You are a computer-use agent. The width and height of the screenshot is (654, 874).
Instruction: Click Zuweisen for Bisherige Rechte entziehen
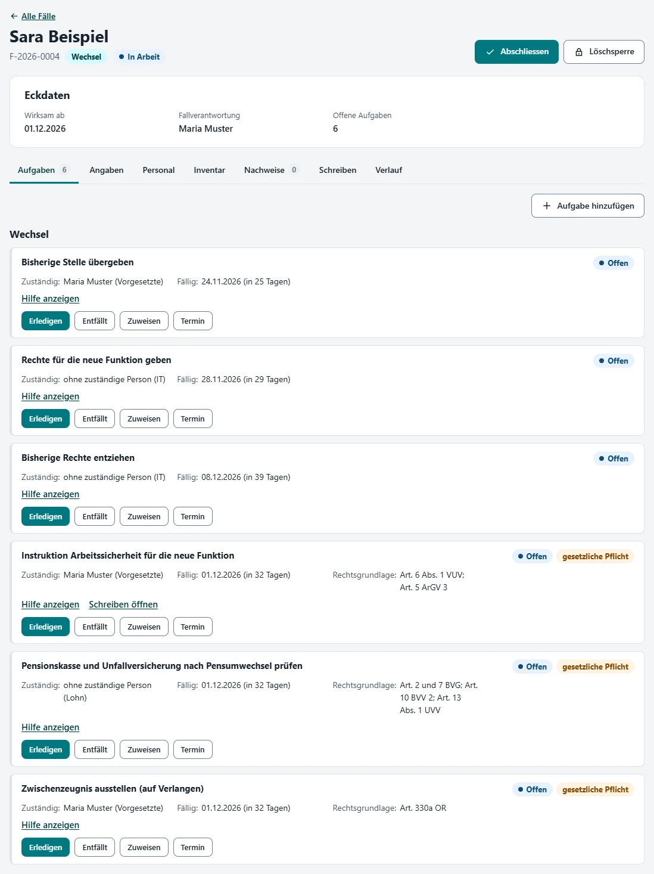click(x=144, y=516)
